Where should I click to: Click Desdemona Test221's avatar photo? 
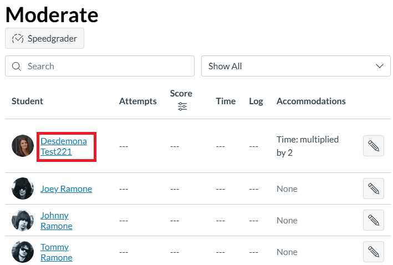[x=23, y=146]
